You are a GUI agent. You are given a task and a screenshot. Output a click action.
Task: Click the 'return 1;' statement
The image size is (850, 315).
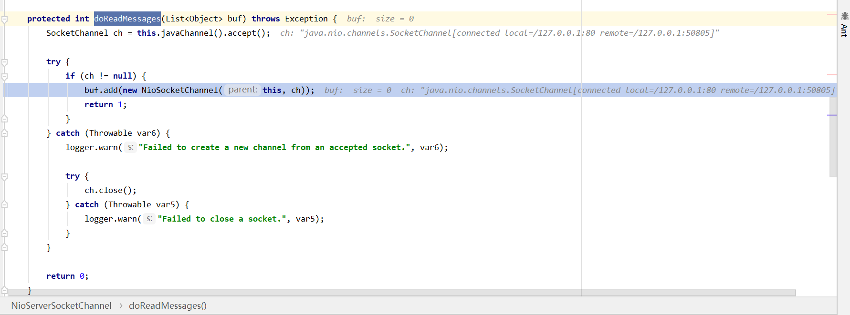[105, 104]
